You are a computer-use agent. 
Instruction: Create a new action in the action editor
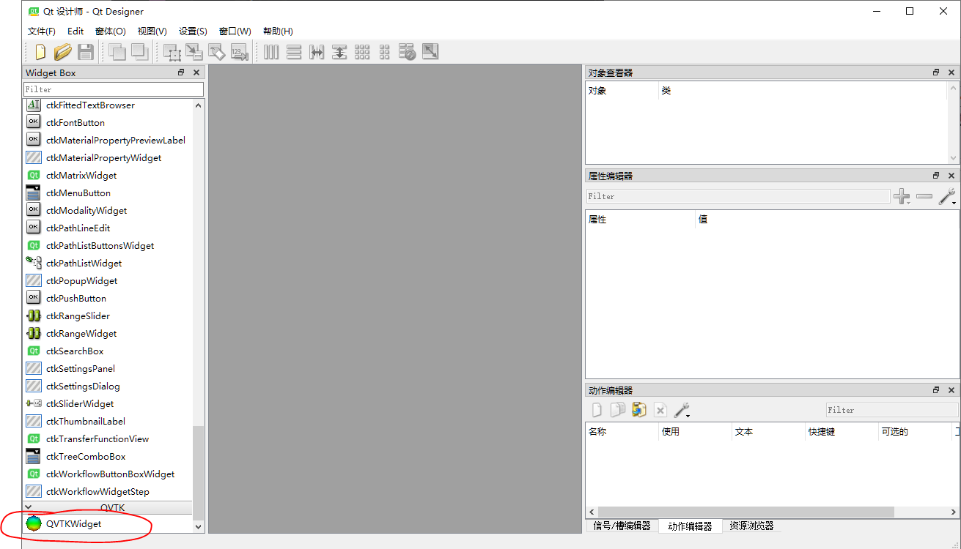(x=596, y=410)
